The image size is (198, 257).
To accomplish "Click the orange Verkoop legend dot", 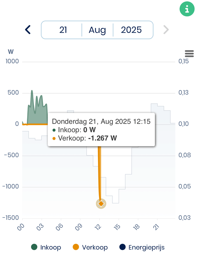I will click(x=76, y=247).
